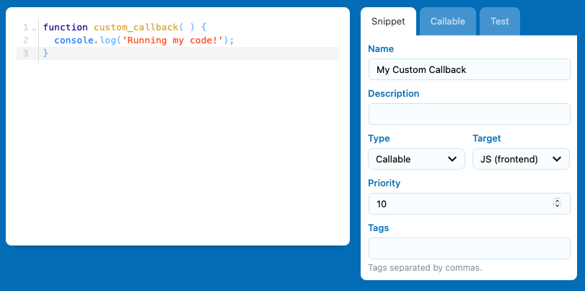Viewport: 585px width, 291px height.
Task: Focus the empty Description input field
Action: 470,114
